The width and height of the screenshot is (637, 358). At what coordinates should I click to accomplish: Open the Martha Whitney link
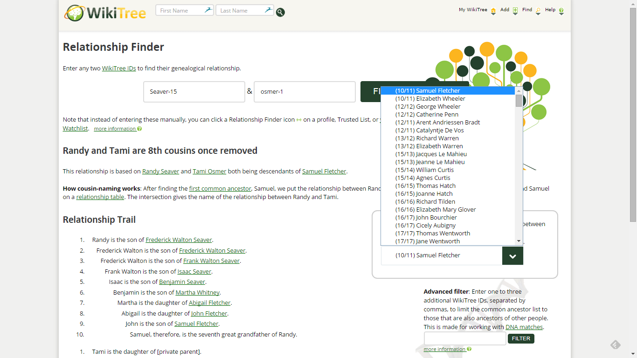click(198, 292)
